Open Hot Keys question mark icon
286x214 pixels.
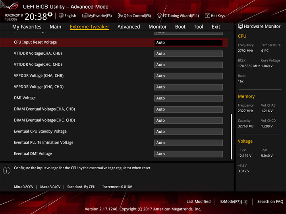pos(207,15)
